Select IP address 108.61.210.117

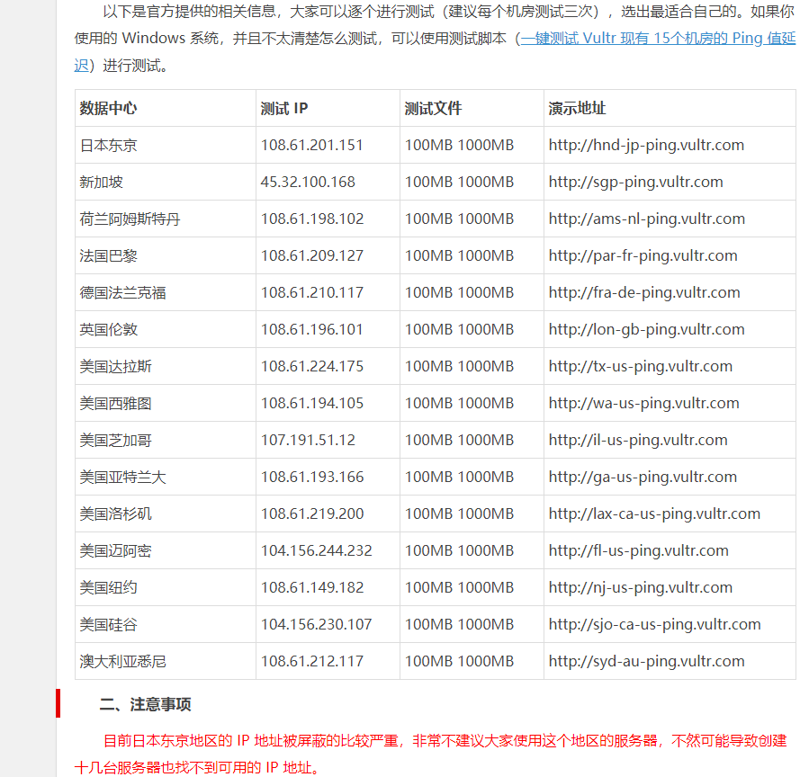pos(312,293)
